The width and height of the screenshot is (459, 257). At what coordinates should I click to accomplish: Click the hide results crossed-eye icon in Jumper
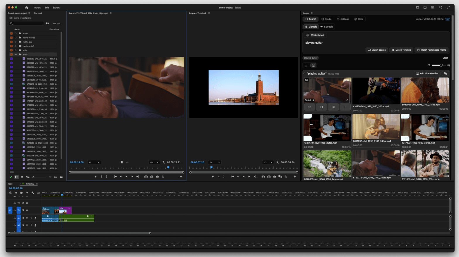click(445, 74)
